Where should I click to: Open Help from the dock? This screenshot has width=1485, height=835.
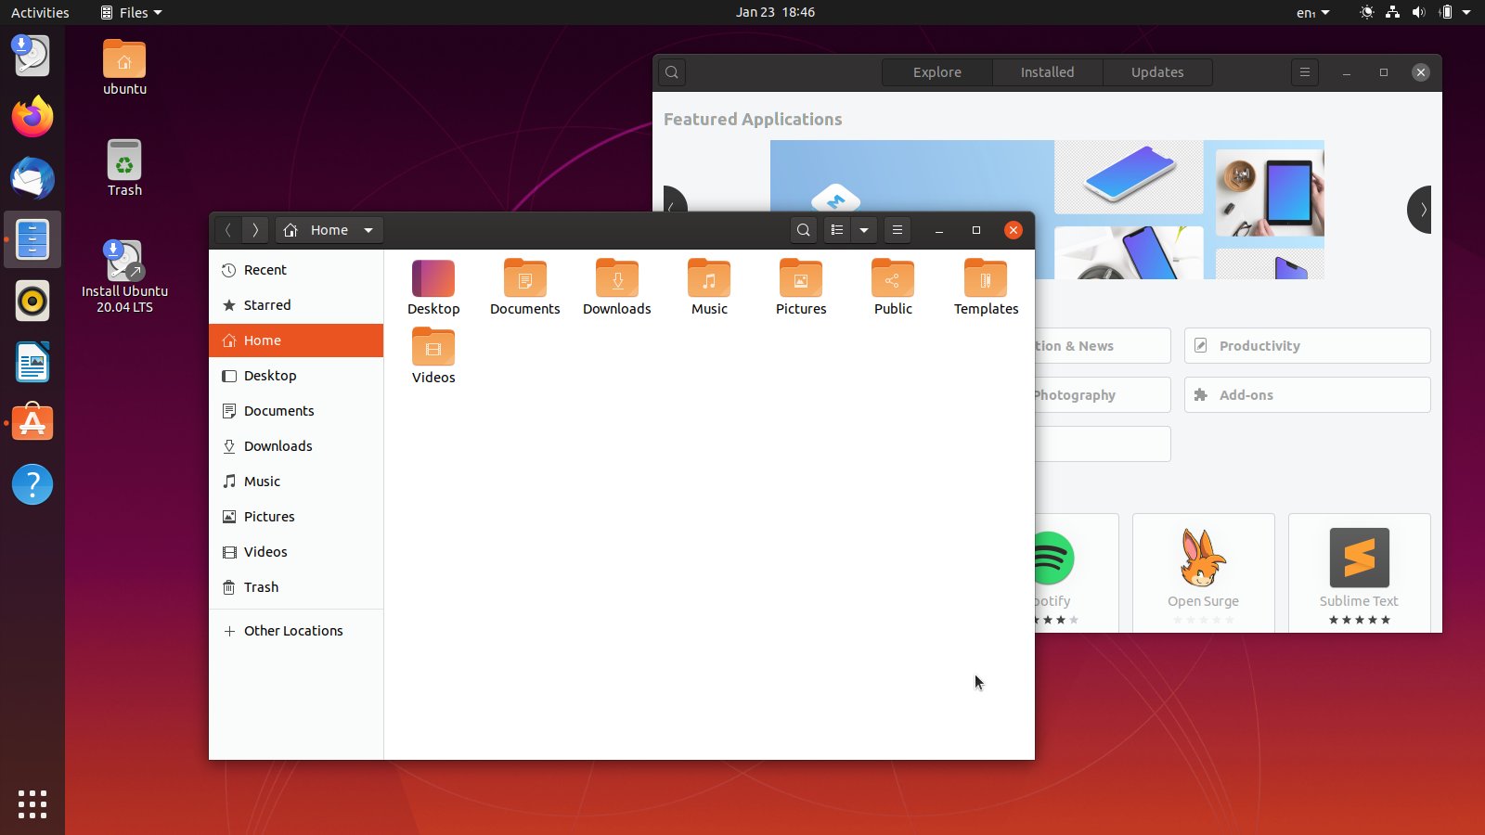tap(32, 484)
